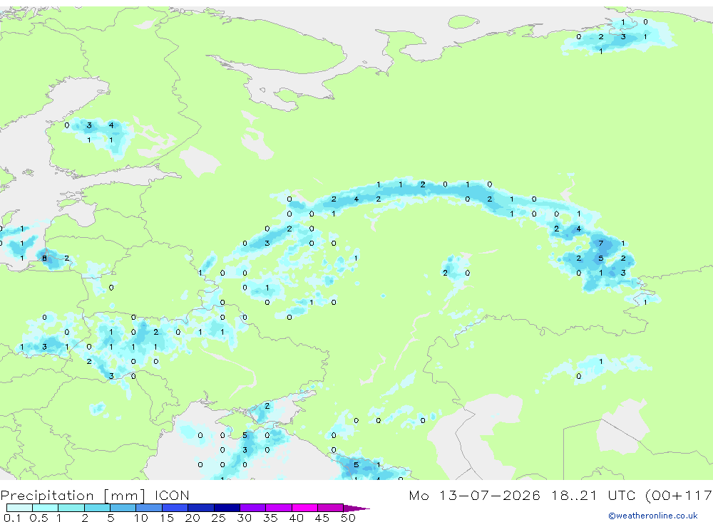The height and width of the screenshot is (522, 713).
Task: Select the dark navy swatch between 25 and 30
Action: [x=227, y=508]
